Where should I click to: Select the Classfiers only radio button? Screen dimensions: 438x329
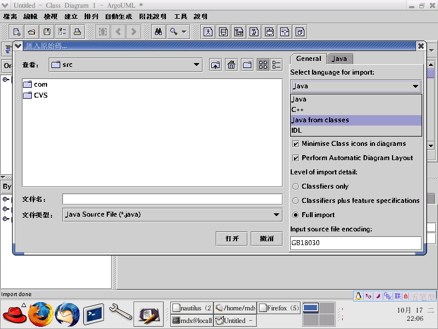(296, 186)
